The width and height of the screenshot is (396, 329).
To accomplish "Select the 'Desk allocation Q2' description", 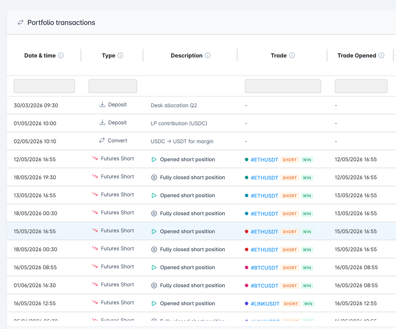I will pos(174,105).
